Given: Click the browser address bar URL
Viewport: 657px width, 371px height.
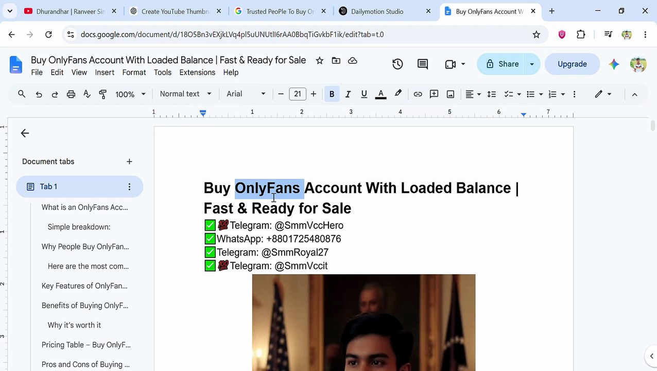Looking at the screenshot, I should pos(232,35).
